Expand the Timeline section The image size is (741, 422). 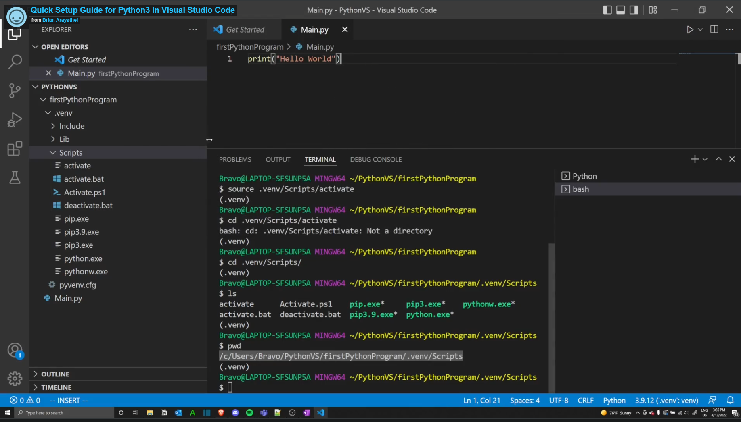tap(36, 387)
